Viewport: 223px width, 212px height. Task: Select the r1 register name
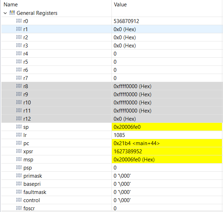tap(25, 29)
